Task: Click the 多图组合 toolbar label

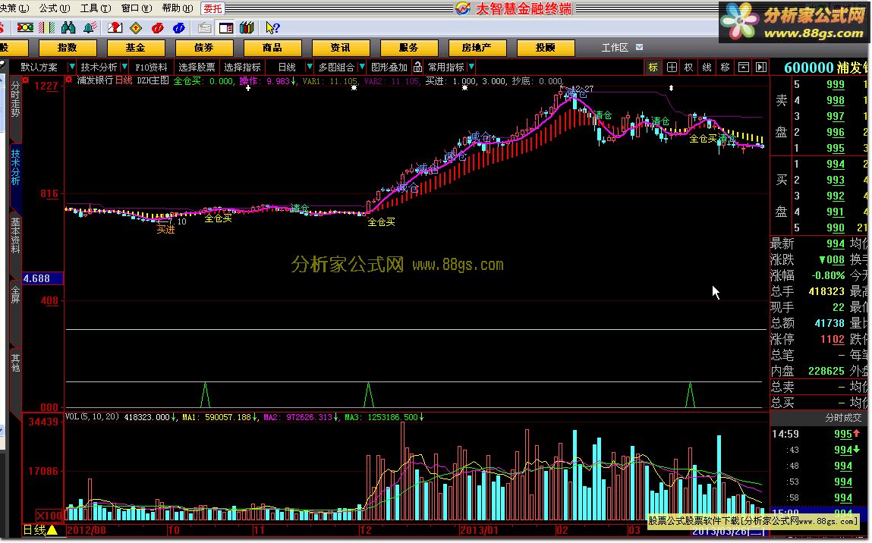Action: pyautogui.click(x=336, y=67)
